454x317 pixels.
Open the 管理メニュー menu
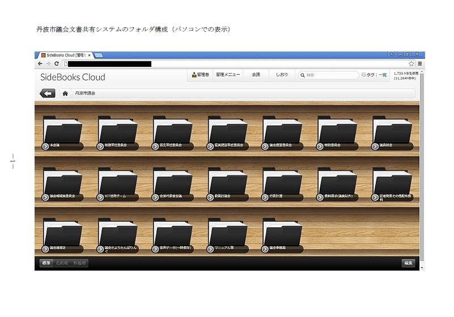228,75
